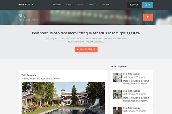Click the REAL ESTATE logo

tap(26, 5)
